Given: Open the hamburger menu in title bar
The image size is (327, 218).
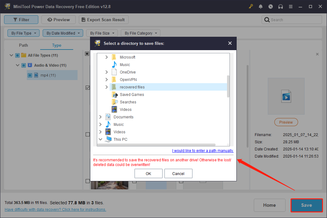Looking at the screenshot, I should pos(291,6).
